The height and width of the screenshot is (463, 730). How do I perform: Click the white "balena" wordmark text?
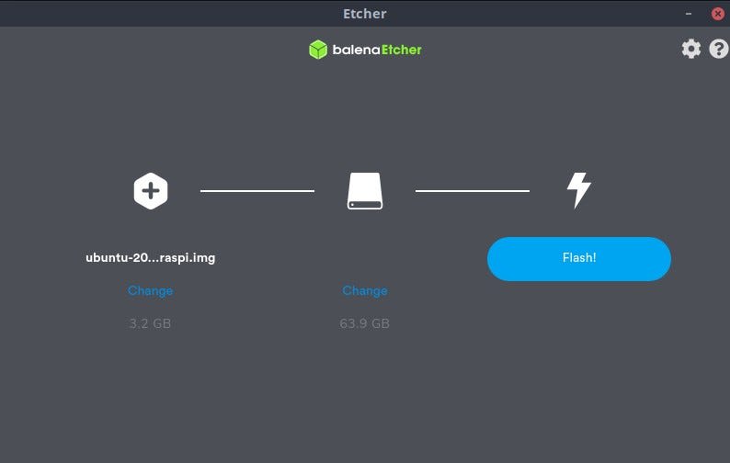(x=356, y=50)
